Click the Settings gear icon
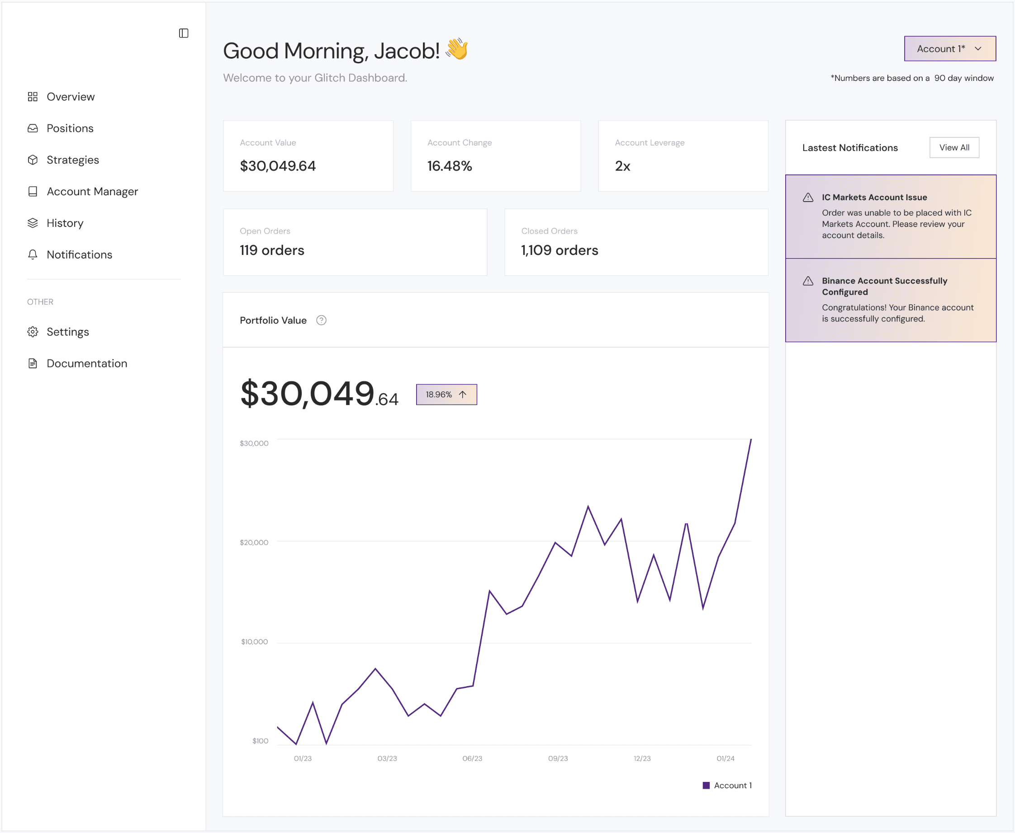Image resolution: width=1015 pixels, height=833 pixels. [33, 332]
